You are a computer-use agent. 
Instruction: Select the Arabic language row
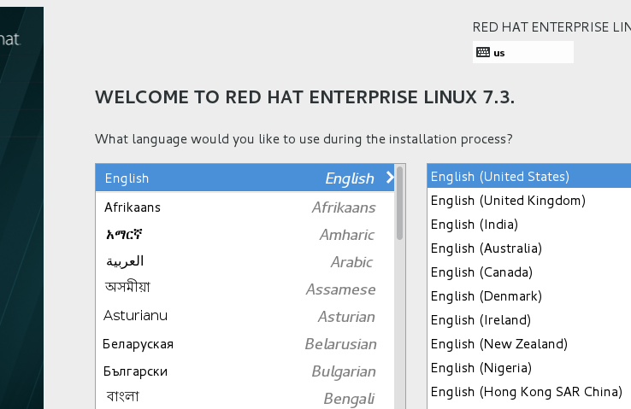[x=245, y=262]
